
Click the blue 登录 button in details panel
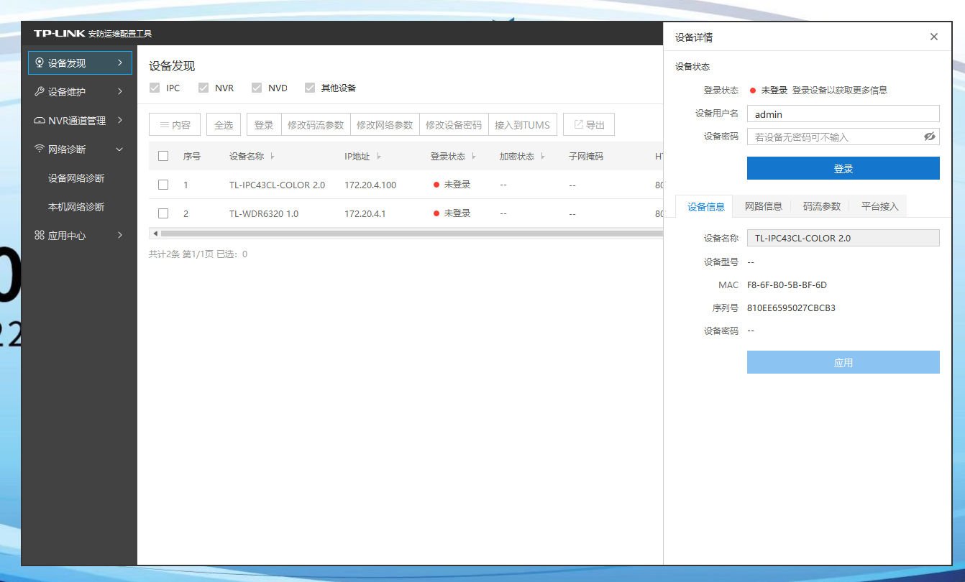pyautogui.click(x=843, y=168)
